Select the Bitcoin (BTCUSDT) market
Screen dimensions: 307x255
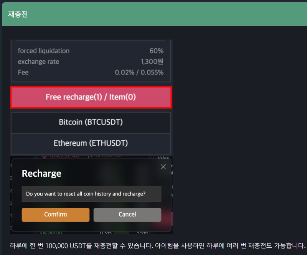coord(91,122)
